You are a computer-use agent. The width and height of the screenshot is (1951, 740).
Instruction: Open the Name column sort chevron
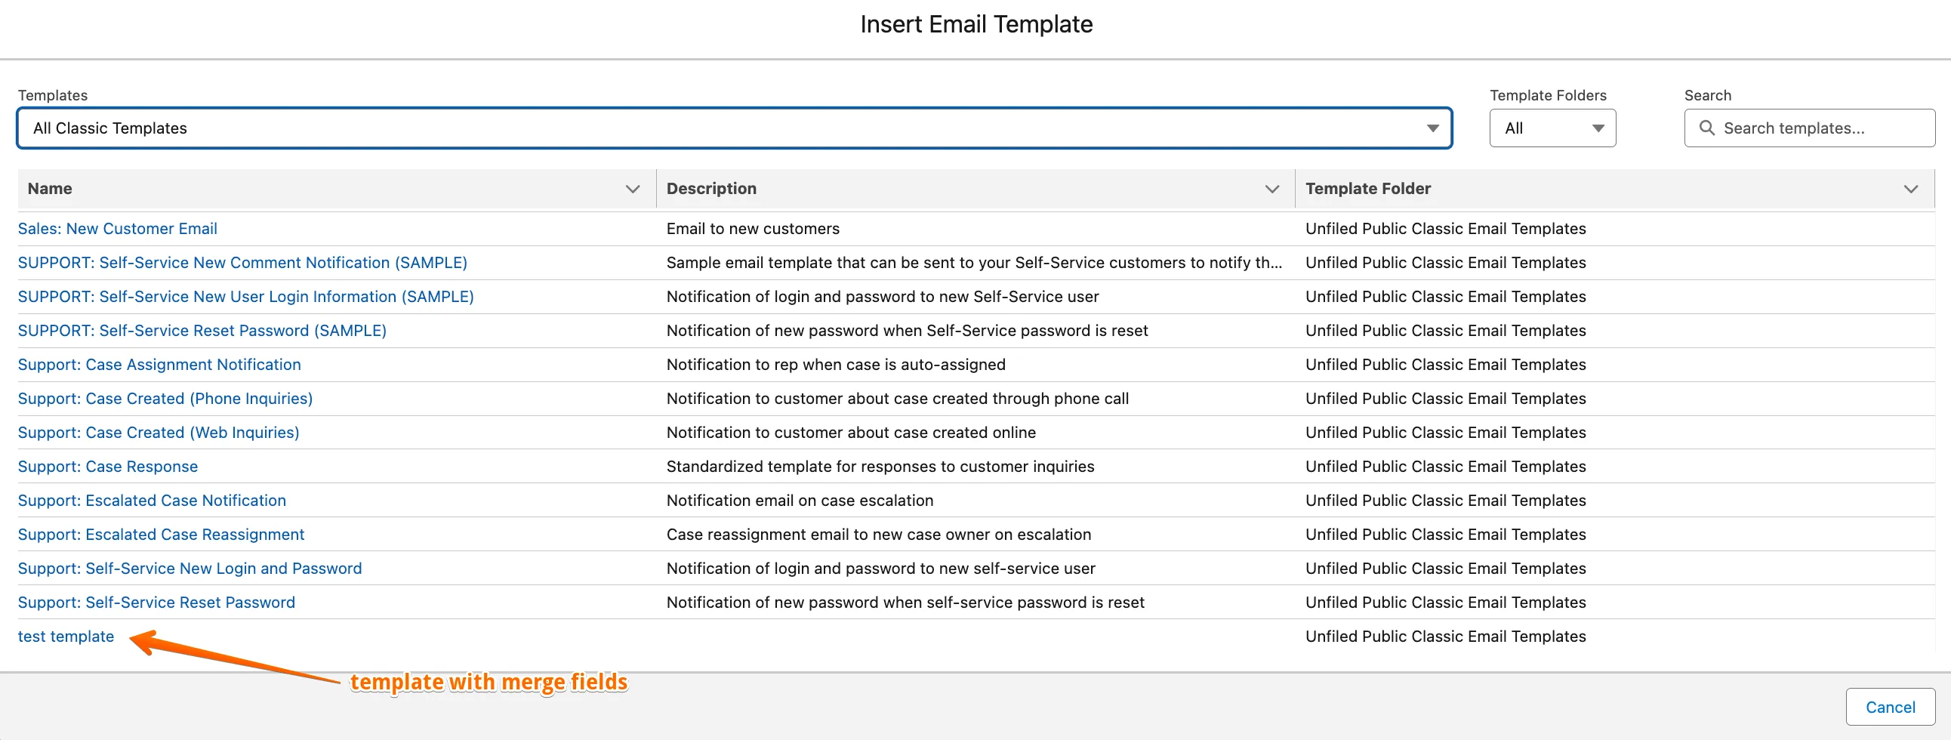click(633, 189)
